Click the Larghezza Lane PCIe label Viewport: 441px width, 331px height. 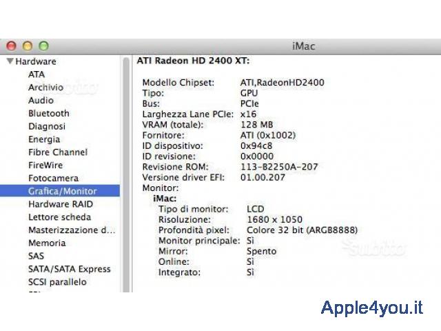pos(188,114)
